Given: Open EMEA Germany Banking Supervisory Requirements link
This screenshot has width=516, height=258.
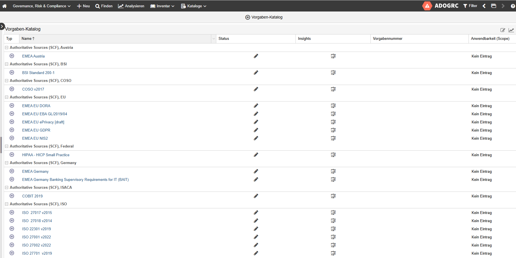Looking at the screenshot, I should tap(75, 180).
